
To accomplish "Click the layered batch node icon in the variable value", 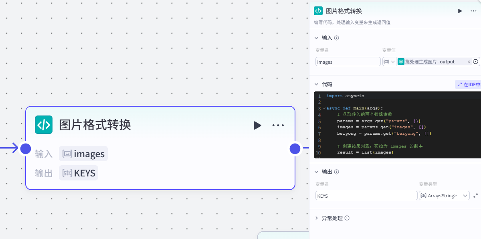I will tap(401, 62).
